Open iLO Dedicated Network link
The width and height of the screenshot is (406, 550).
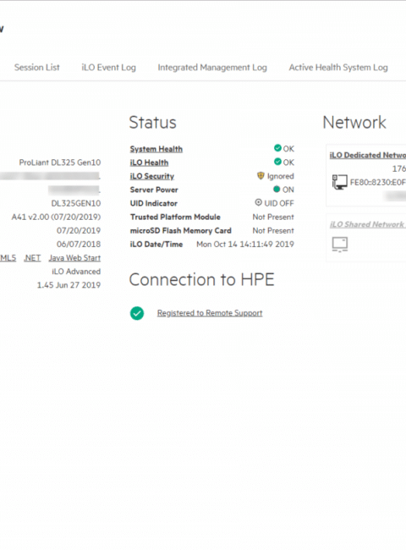367,155
